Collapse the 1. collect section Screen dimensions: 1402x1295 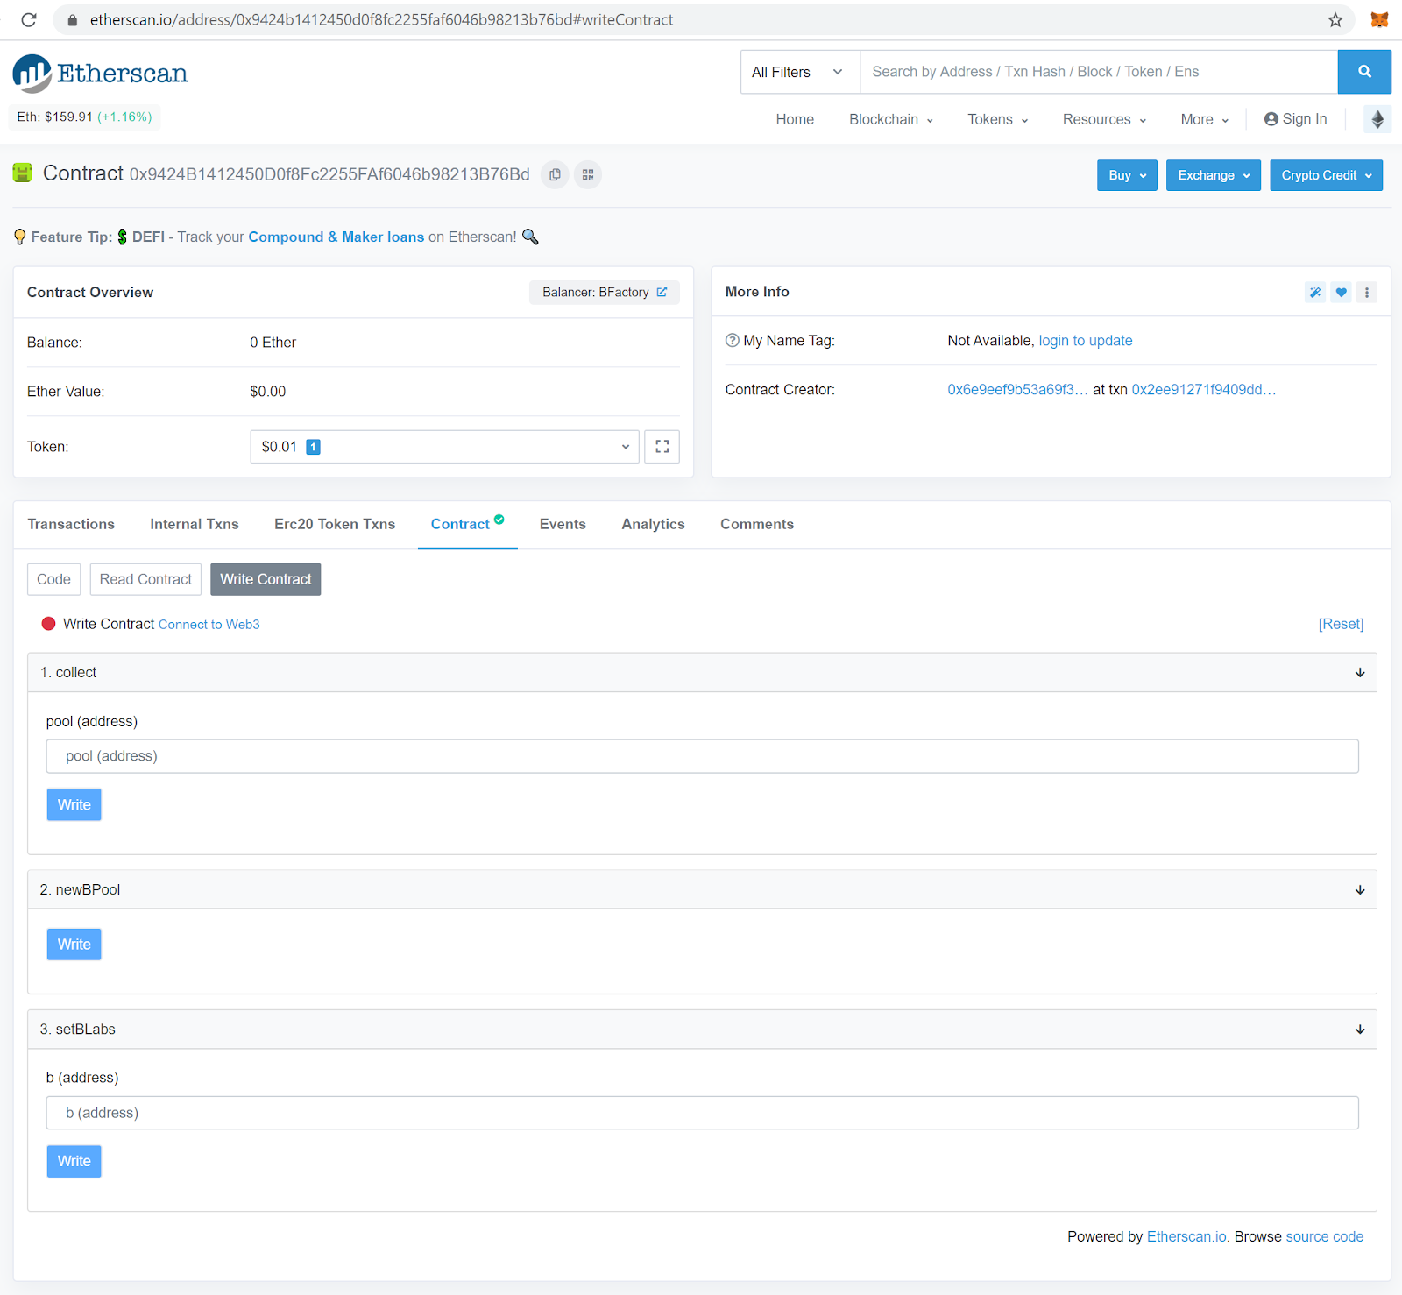tap(1359, 673)
